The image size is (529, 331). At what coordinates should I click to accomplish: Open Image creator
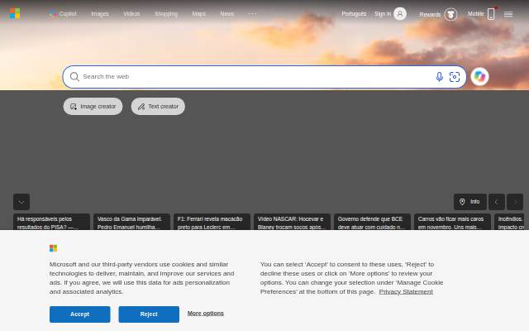click(93, 107)
